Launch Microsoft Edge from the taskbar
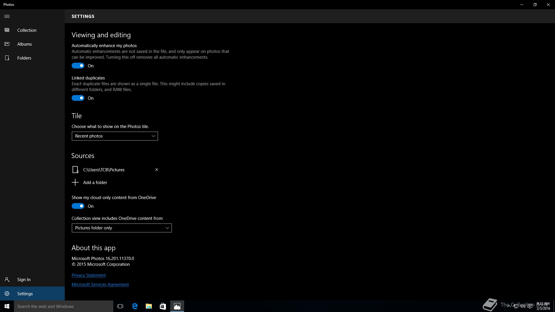555x312 pixels. pos(135,306)
